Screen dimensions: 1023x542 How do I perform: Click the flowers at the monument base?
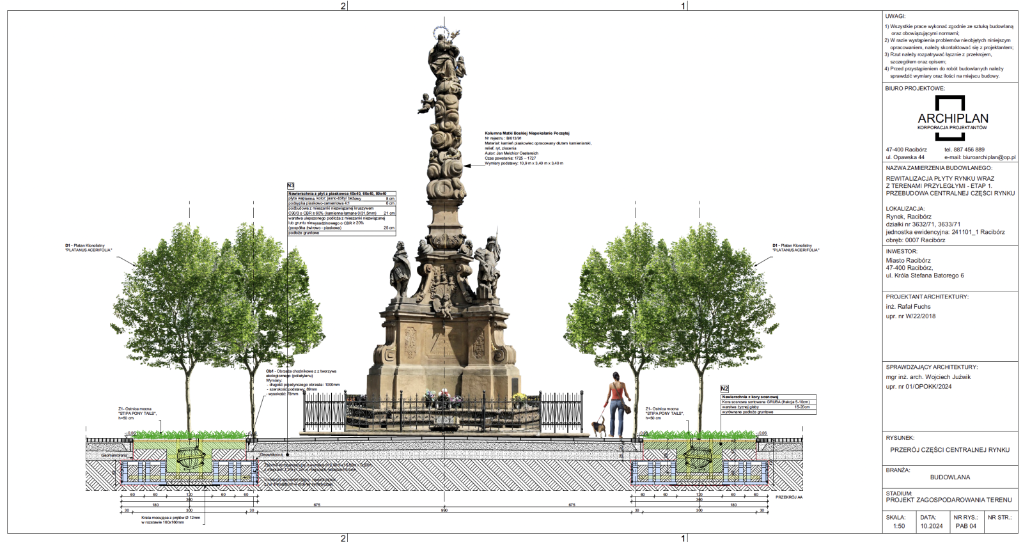point(442,399)
